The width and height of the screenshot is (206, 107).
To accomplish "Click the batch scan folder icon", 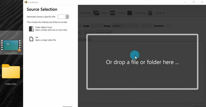I will (x=31, y=29).
